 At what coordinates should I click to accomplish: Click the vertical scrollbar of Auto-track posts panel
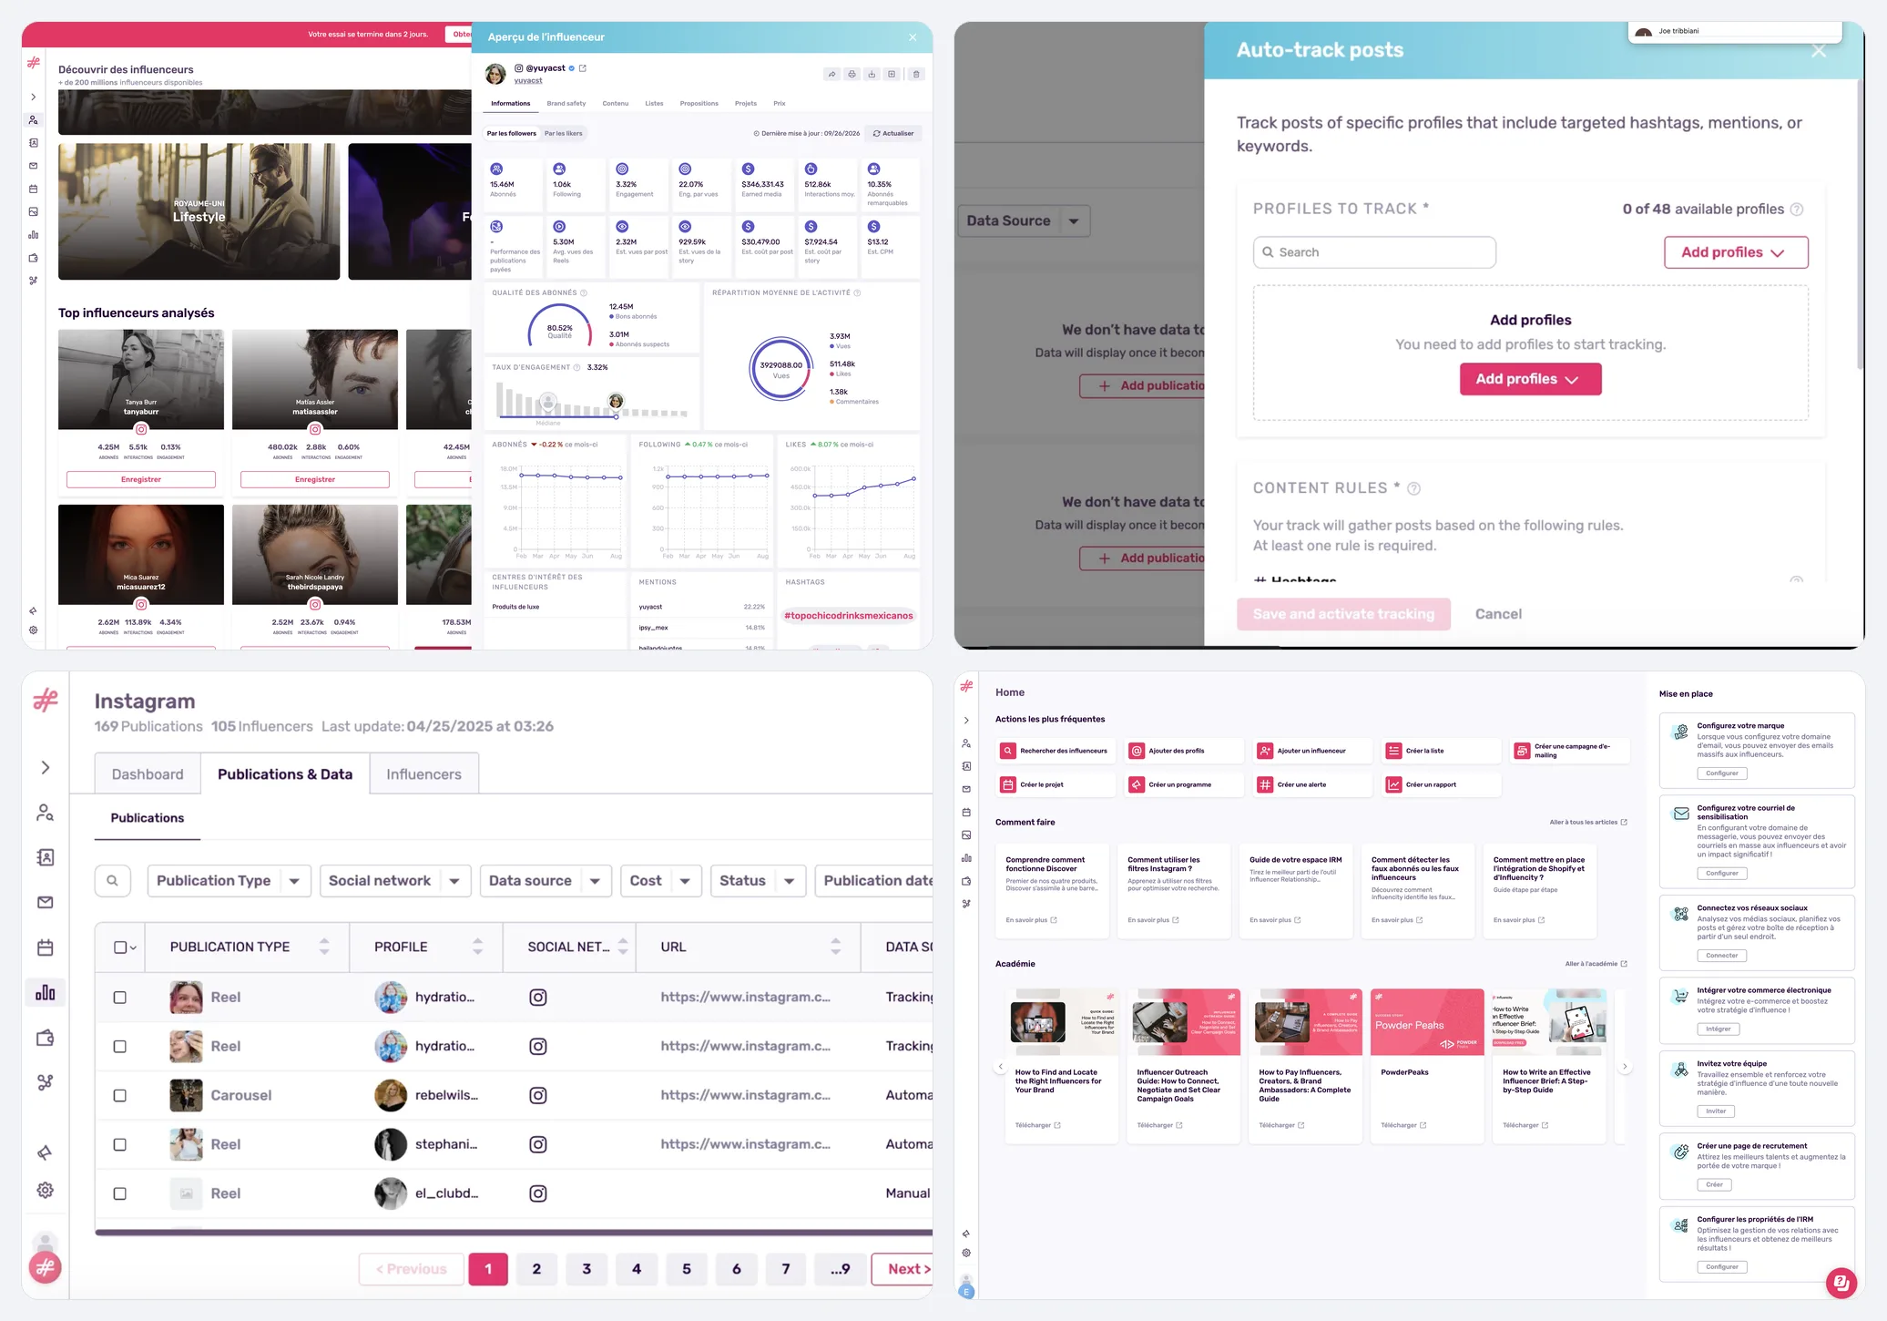(1860, 224)
